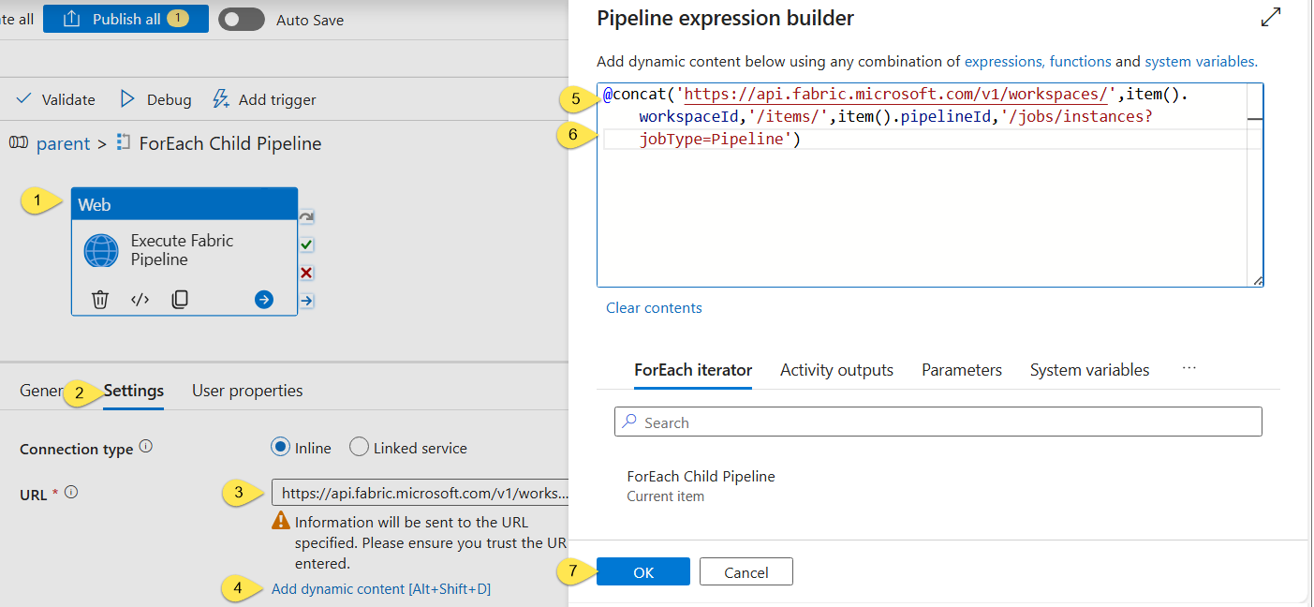The height and width of the screenshot is (607, 1314).
Task: Click the Add trigger lightning icon
Action: [x=221, y=99]
